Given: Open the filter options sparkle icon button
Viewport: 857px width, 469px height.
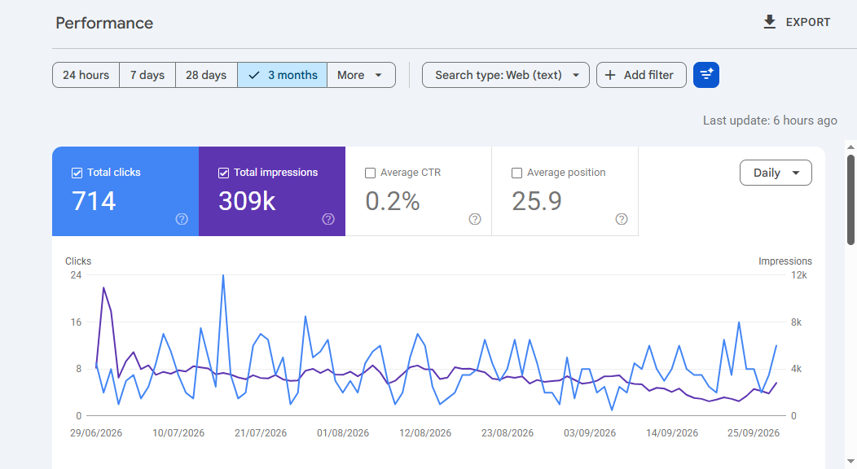Looking at the screenshot, I should pyautogui.click(x=706, y=75).
